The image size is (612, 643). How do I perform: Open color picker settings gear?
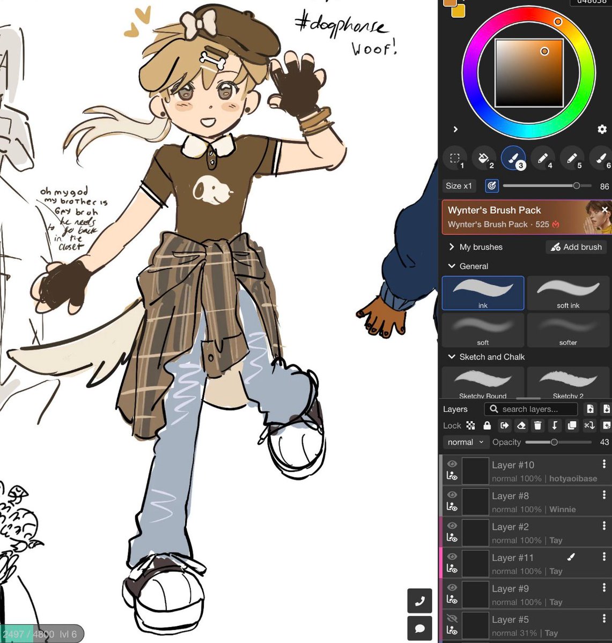tap(602, 129)
